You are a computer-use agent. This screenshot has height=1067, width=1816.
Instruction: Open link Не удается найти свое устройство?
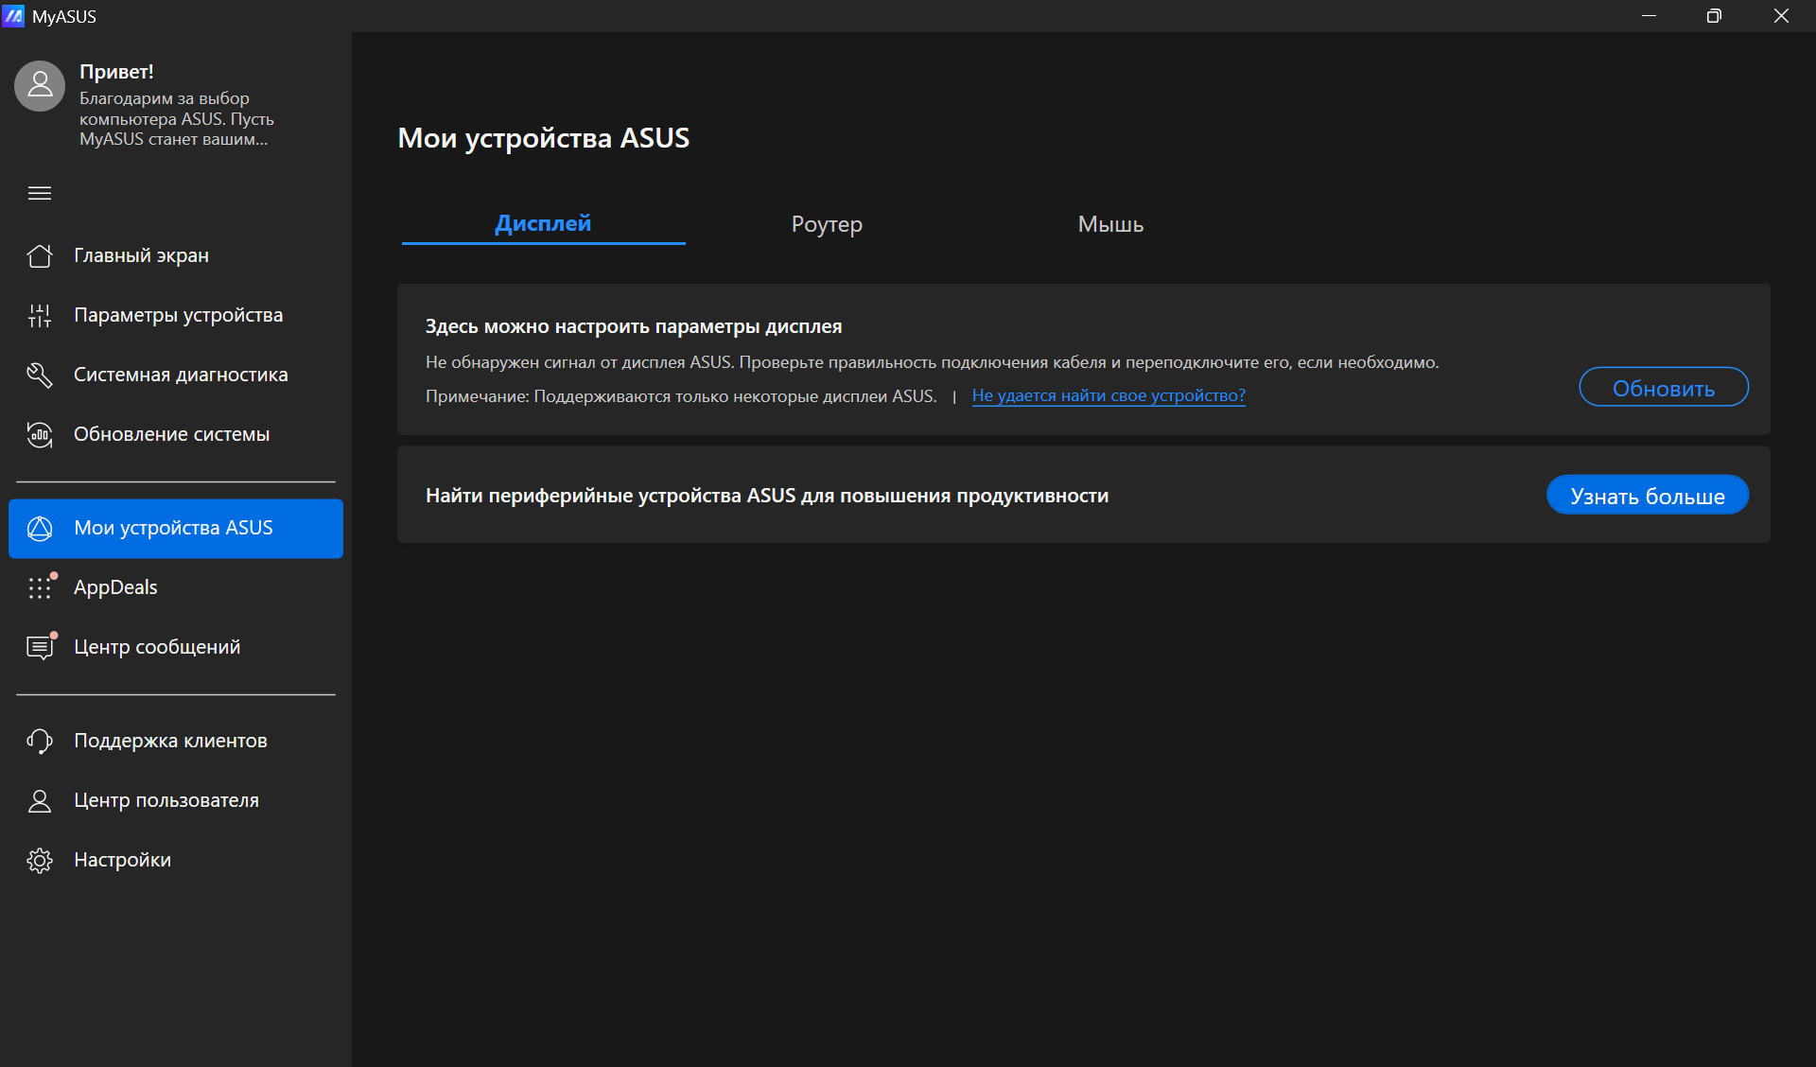click(x=1109, y=395)
